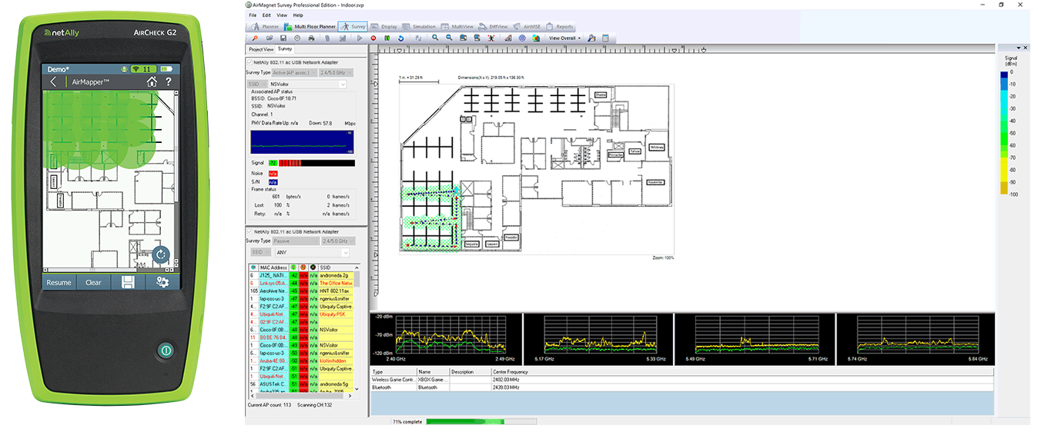The height and width of the screenshot is (435, 1038).
Task: Click the green pause survey icon
Action: click(x=387, y=38)
